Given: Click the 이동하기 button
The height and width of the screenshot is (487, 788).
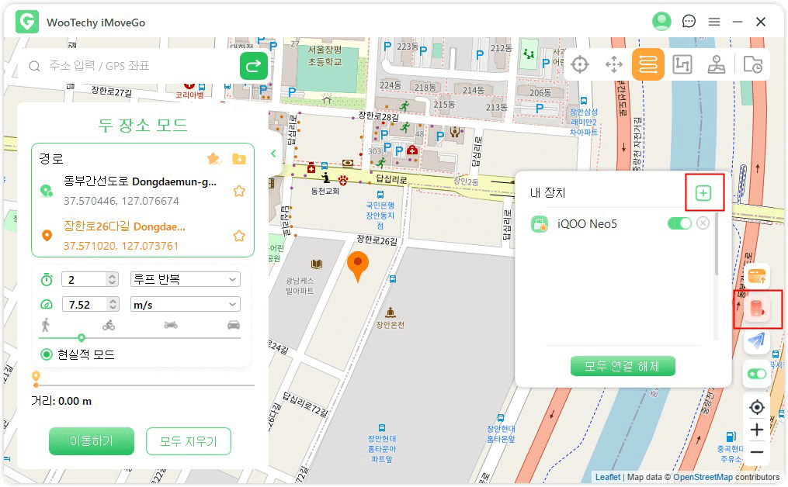Looking at the screenshot, I should pyautogui.click(x=92, y=441).
